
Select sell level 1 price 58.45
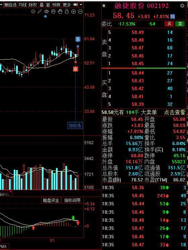point(138,64)
